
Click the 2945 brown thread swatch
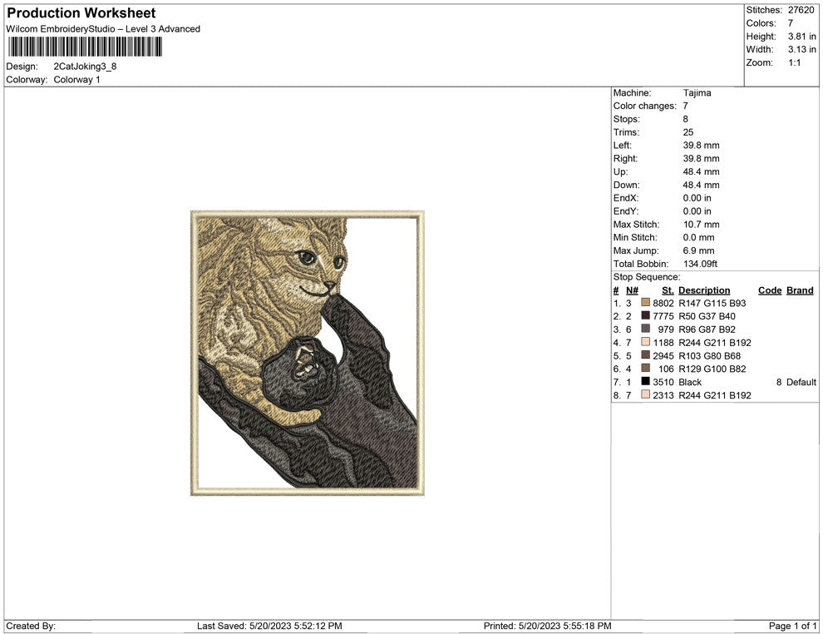646,355
